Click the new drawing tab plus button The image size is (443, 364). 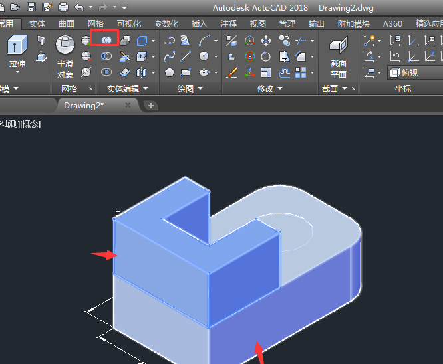(x=151, y=105)
